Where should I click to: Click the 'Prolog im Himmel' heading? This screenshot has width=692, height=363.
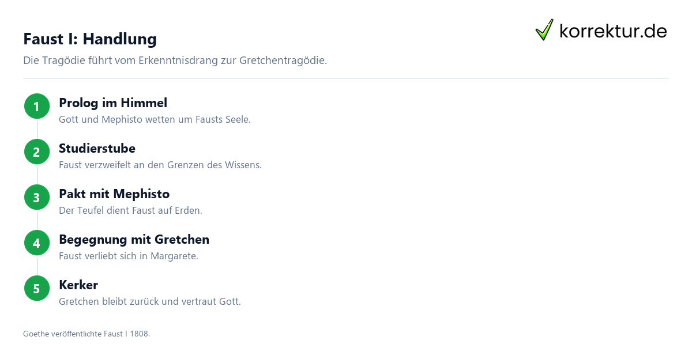pyautogui.click(x=113, y=103)
